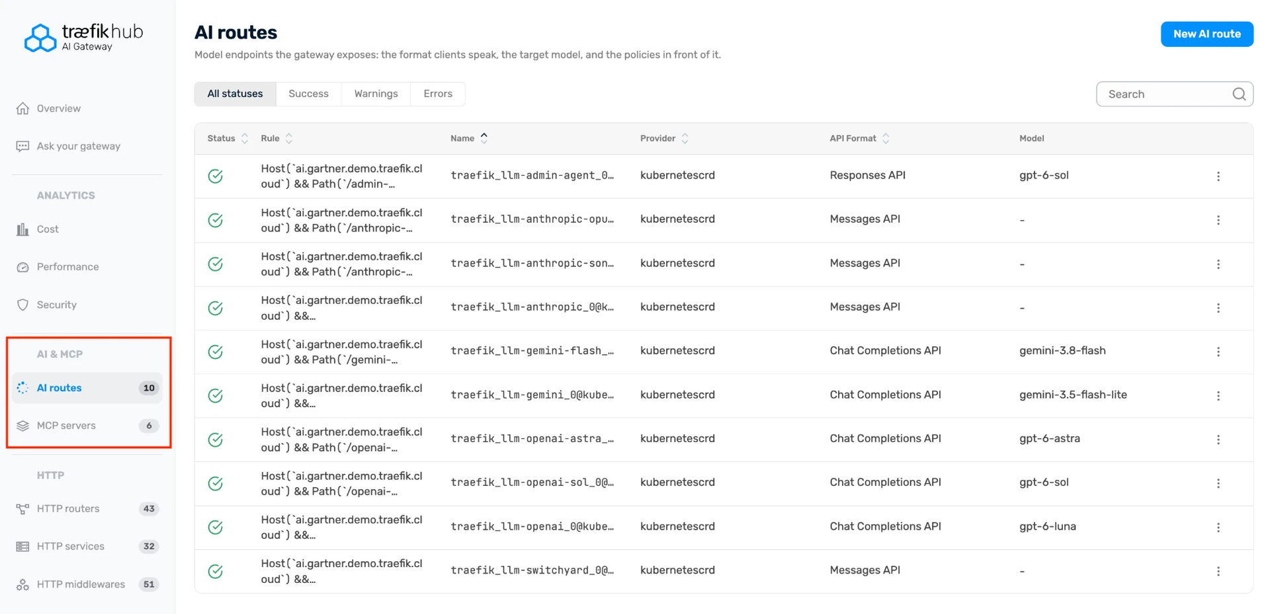Click success status icon of switchyard route

[216, 571]
